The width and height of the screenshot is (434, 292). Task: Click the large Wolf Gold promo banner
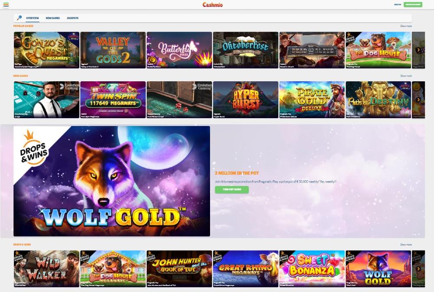112,181
